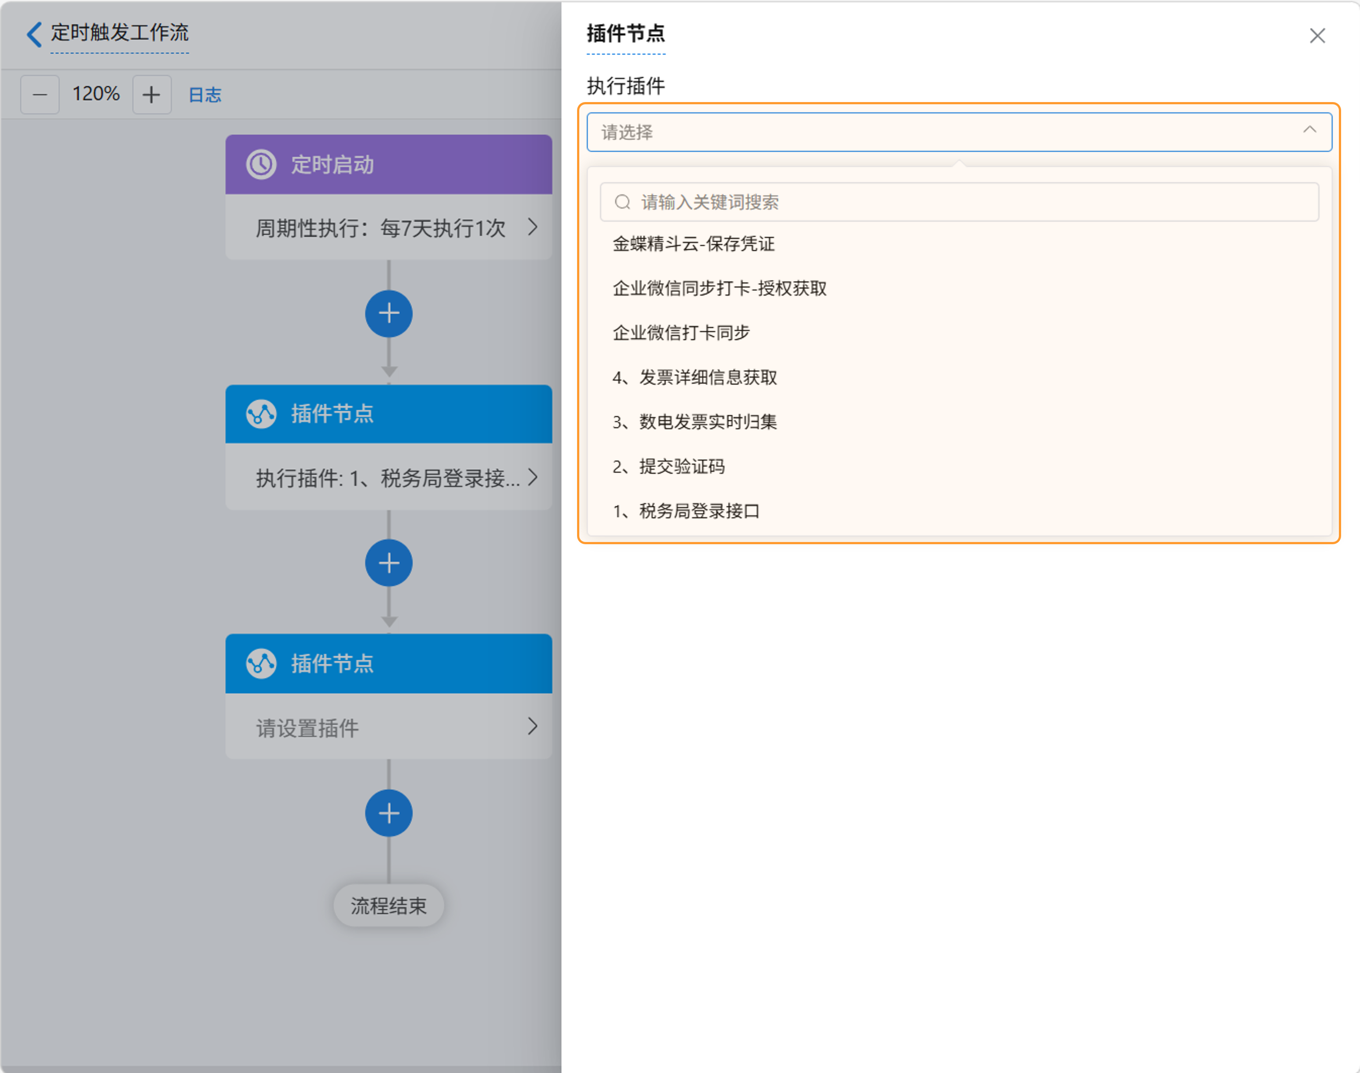
Task: Close the 插件节点 side panel
Action: pyautogui.click(x=1316, y=36)
